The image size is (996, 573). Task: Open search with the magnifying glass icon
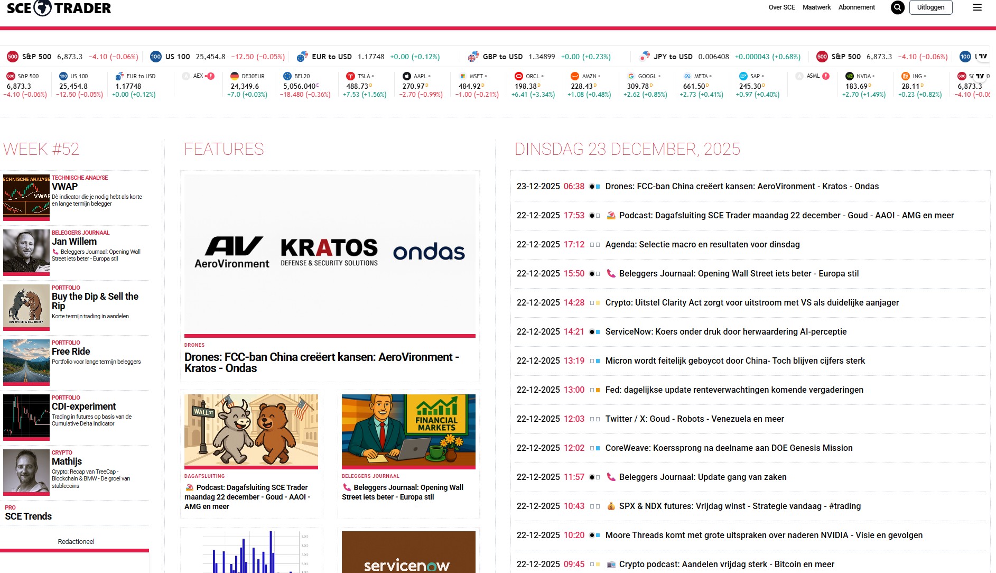coord(897,7)
